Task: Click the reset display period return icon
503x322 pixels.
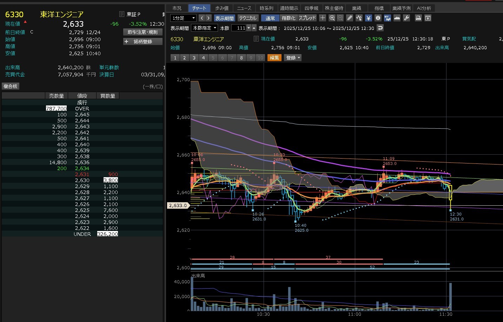Action: 380,28
